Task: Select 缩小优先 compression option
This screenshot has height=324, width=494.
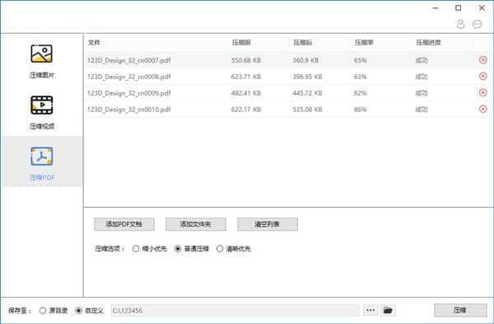Action: point(136,249)
